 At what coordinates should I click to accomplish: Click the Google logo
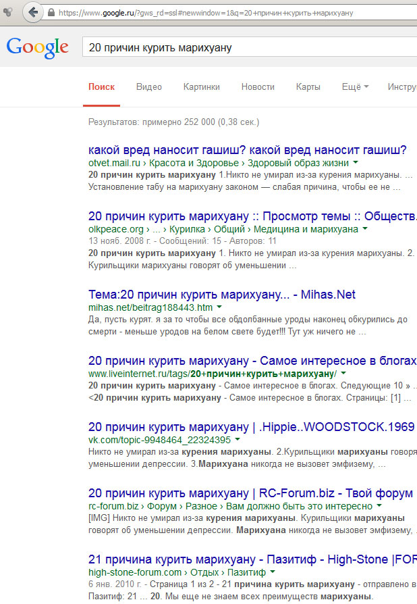point(37,48)
